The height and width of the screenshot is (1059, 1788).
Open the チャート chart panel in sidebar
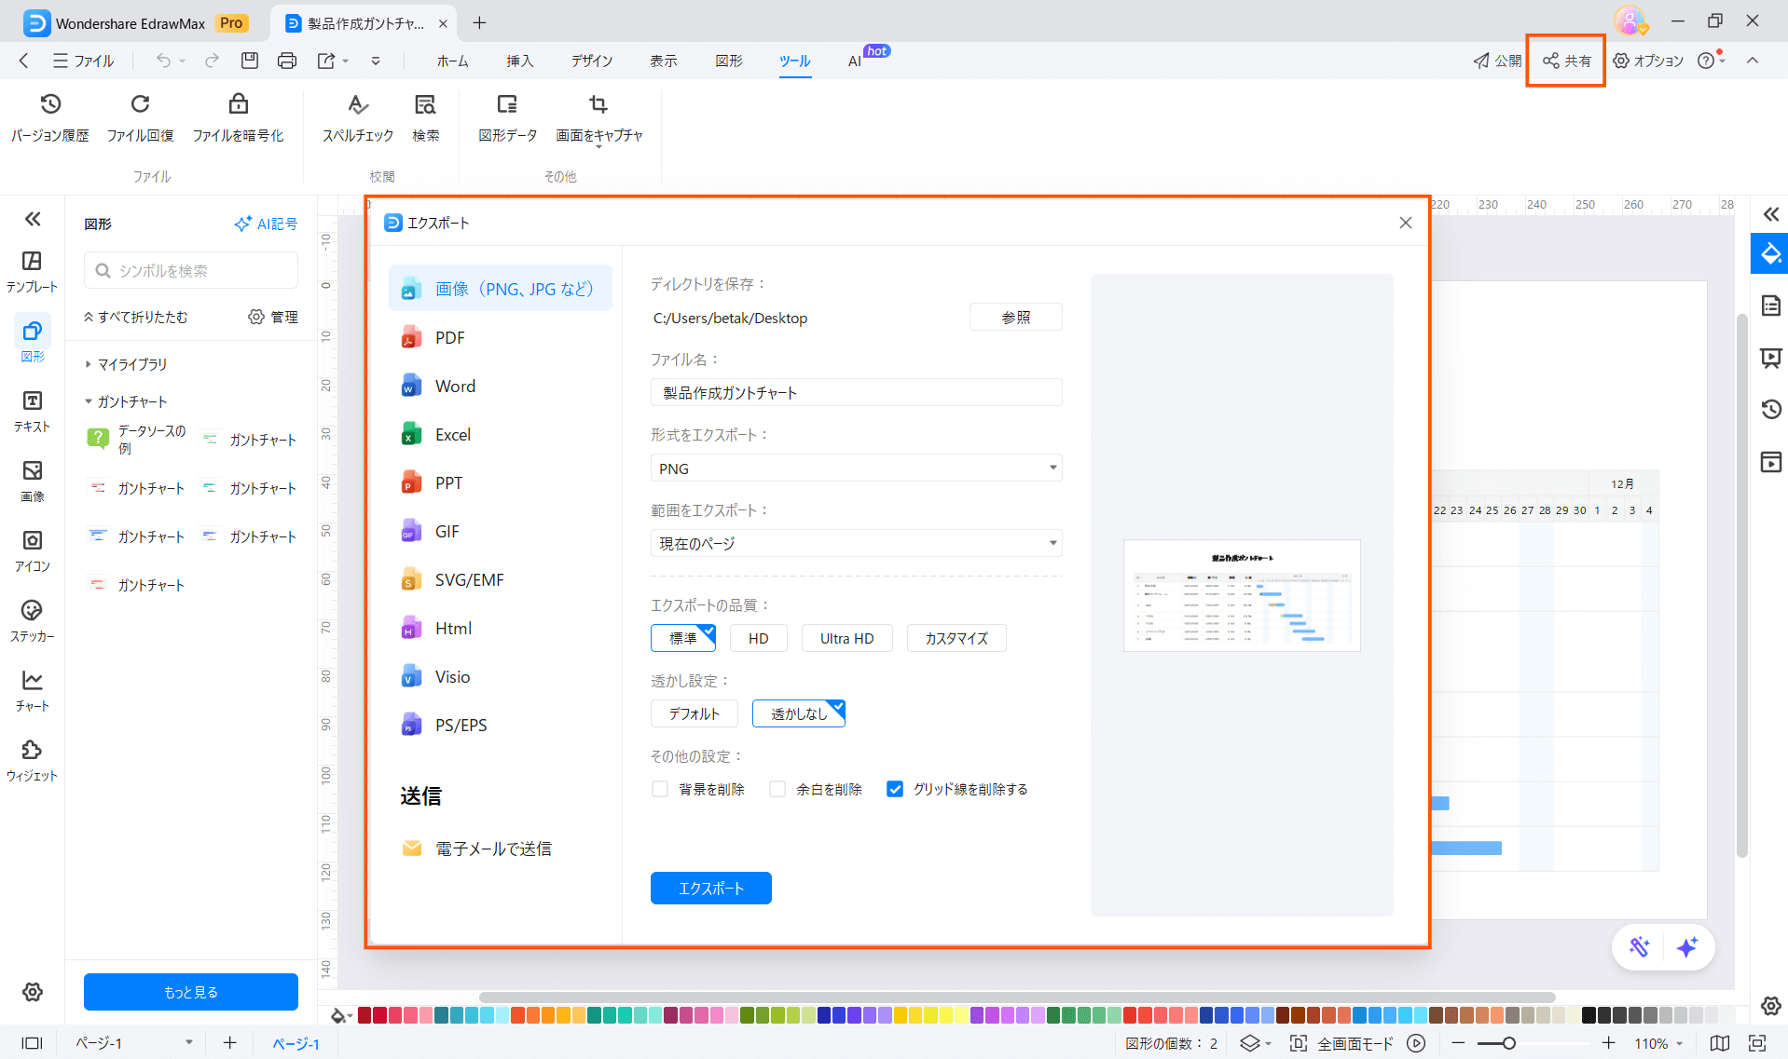click(x=32, y=690)
